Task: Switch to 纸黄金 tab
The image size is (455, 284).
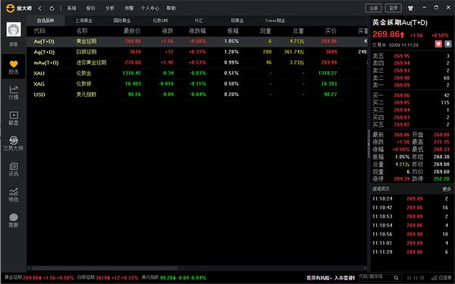Action: point(237,20)
